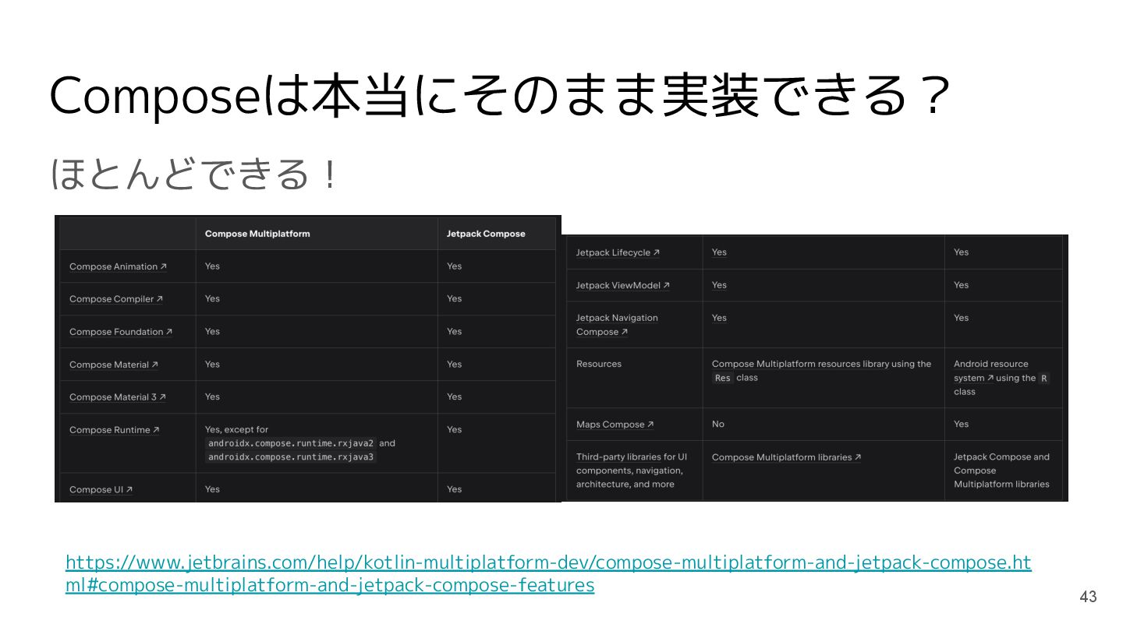This screenshot has height=631, width=1123.
Task: Open the Compose UI link
Action: tap(101, 490)
